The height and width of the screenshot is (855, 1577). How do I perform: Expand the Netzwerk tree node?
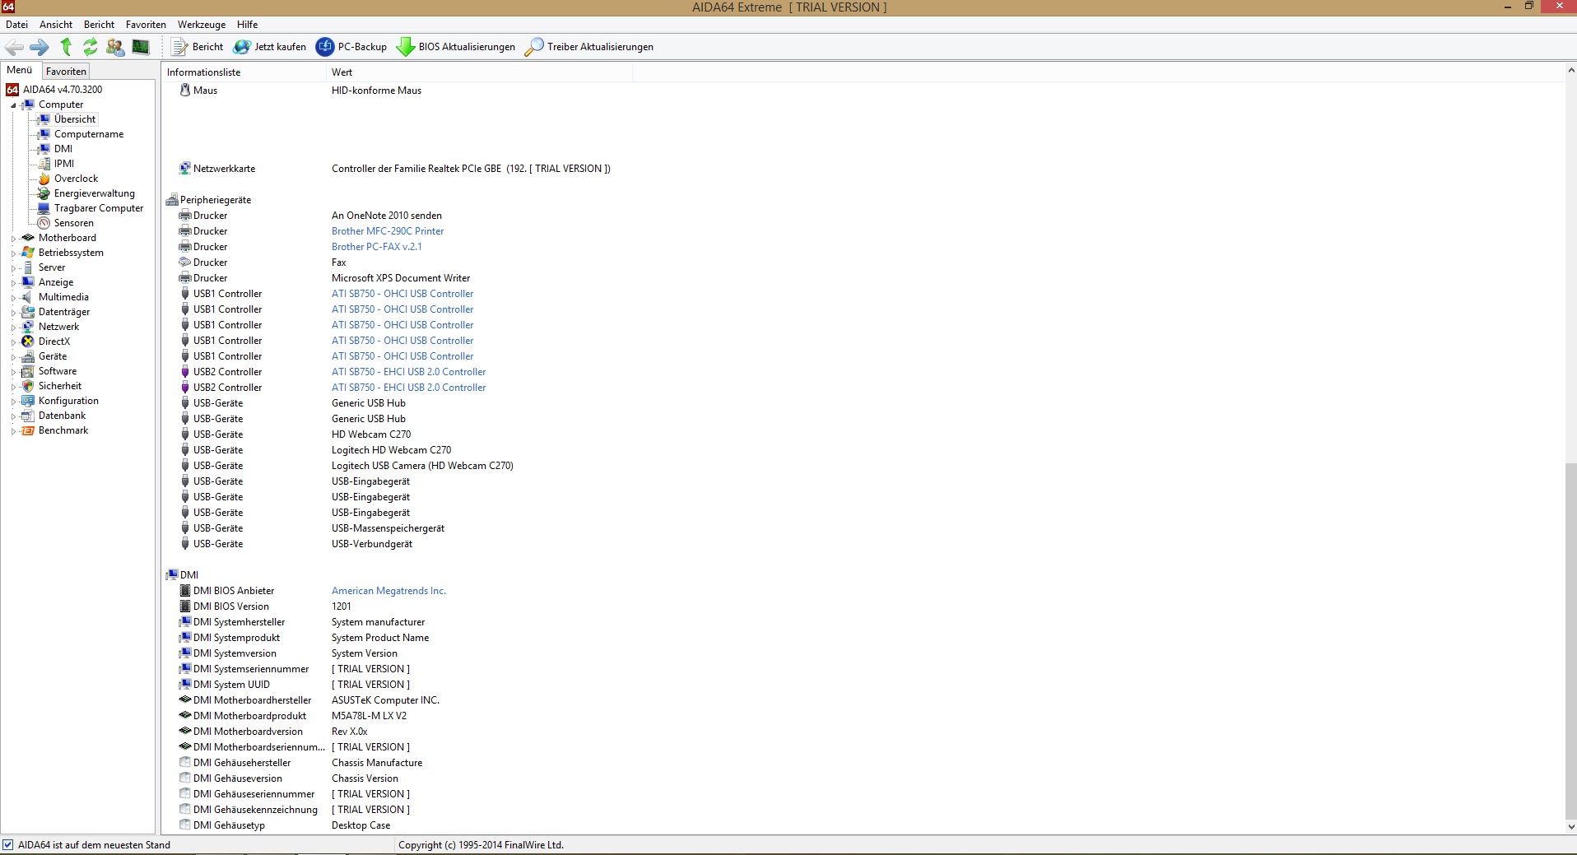(x=13, y=328)
